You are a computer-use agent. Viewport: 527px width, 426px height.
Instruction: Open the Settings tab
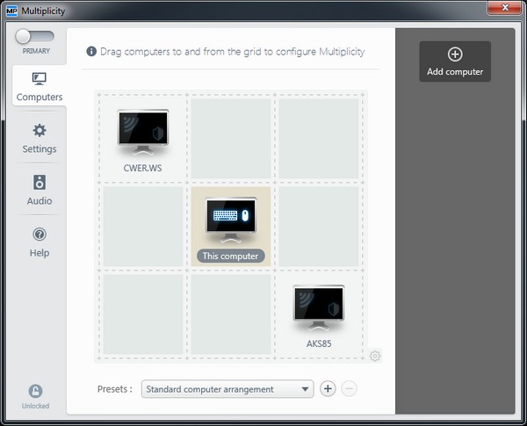pos(40,139)
